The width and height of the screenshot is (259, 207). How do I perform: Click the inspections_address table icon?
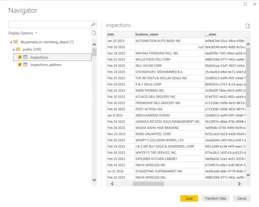coord(25,64)
